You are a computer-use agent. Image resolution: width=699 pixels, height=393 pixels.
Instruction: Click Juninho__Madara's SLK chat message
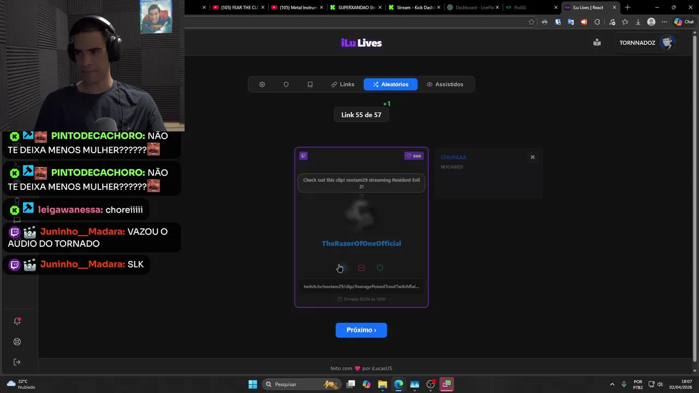coord(76,264)
